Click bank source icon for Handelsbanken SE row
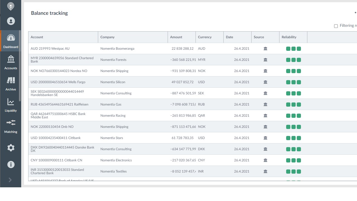This screenshot has width=357, height=201. [266, 93]
